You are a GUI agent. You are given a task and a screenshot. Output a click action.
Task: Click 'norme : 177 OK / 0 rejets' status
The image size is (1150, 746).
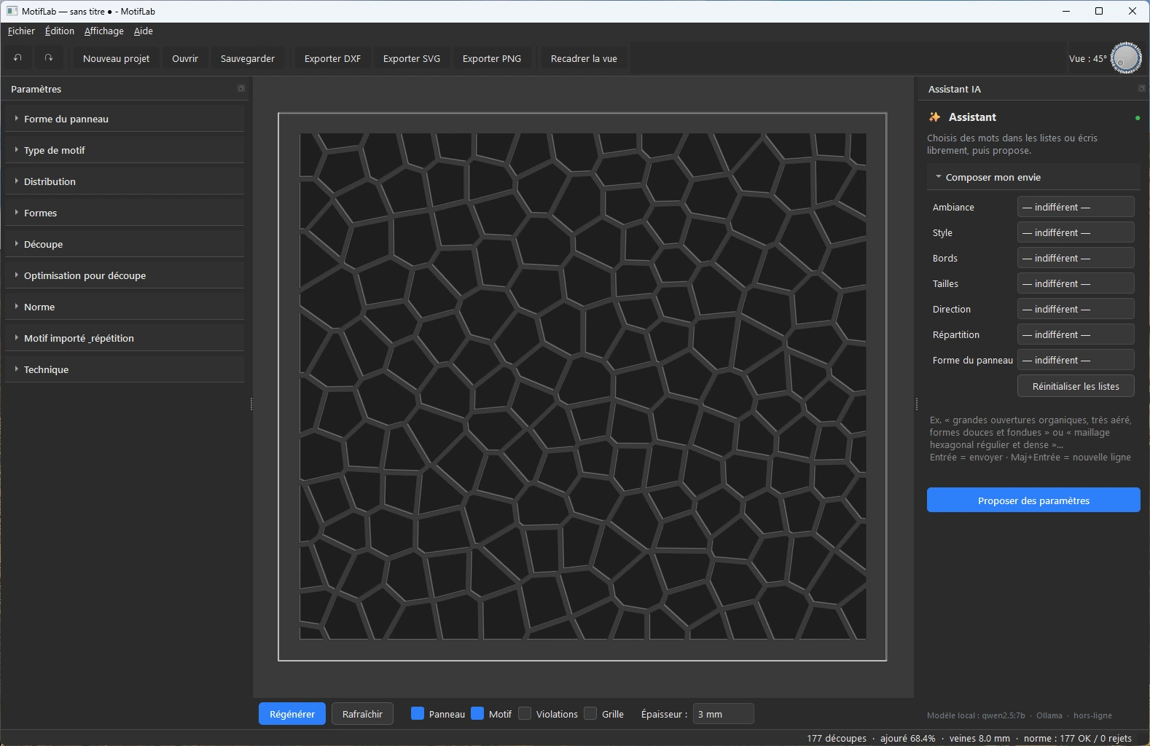point(1078,738)
